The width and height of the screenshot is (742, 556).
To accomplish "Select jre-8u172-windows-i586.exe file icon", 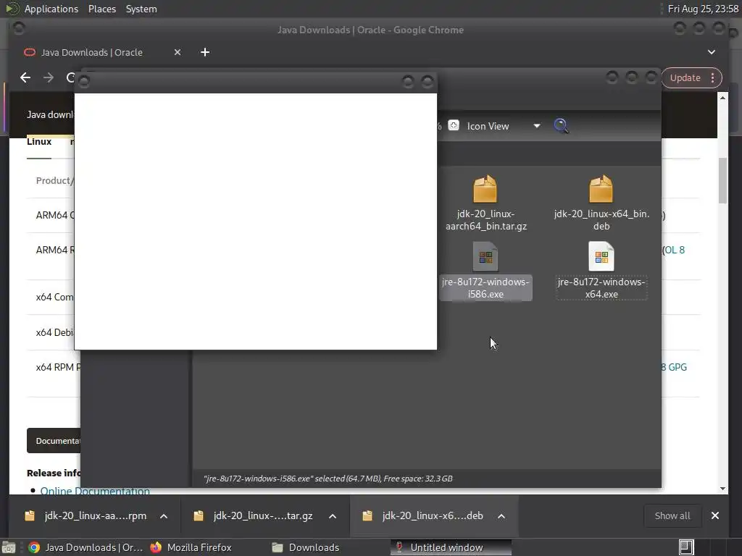I will [x=485, y=257].
